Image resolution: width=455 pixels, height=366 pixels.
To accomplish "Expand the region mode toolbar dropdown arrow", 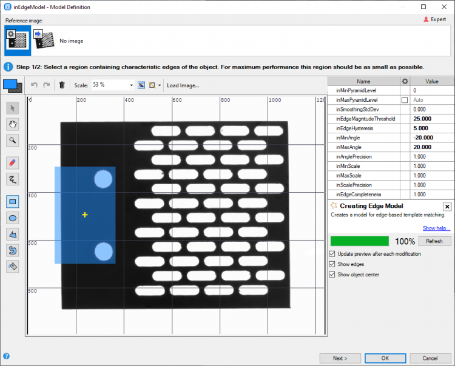I will point(160,85).
